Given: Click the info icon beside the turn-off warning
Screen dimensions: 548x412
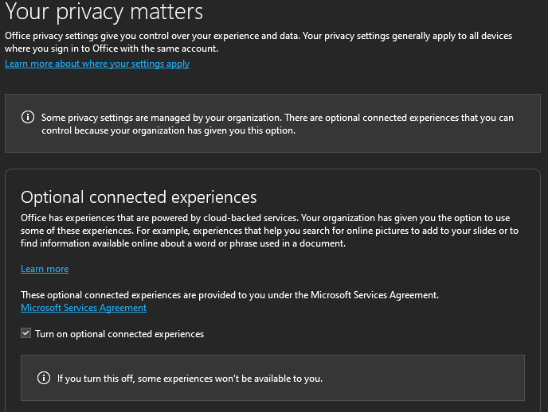Looking at the screenshot, I should tap(44, 378).
